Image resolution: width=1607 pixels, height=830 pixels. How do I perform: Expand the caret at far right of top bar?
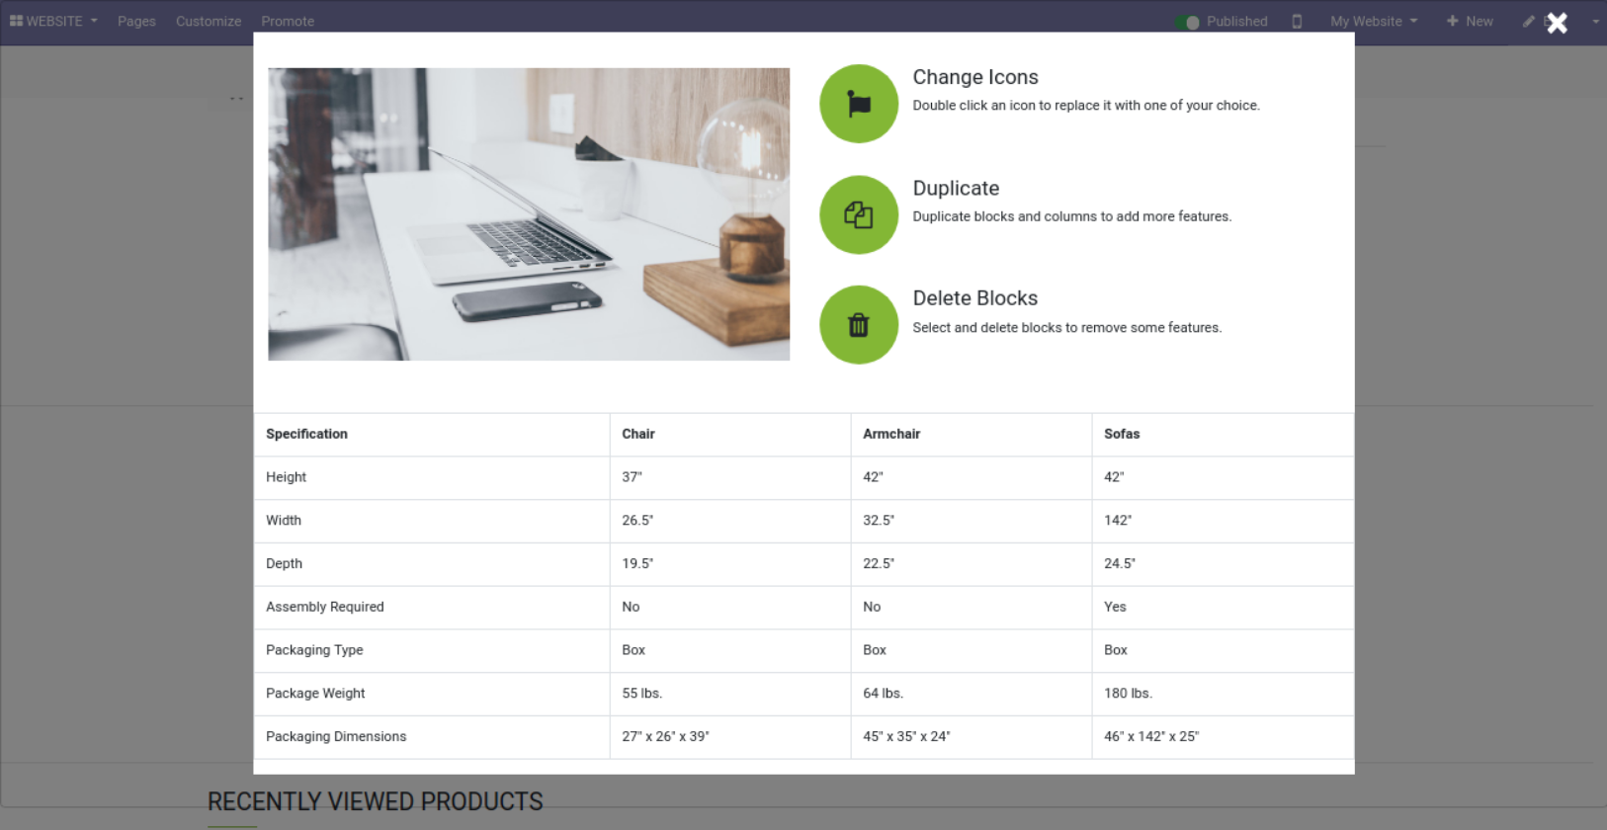1595,21
